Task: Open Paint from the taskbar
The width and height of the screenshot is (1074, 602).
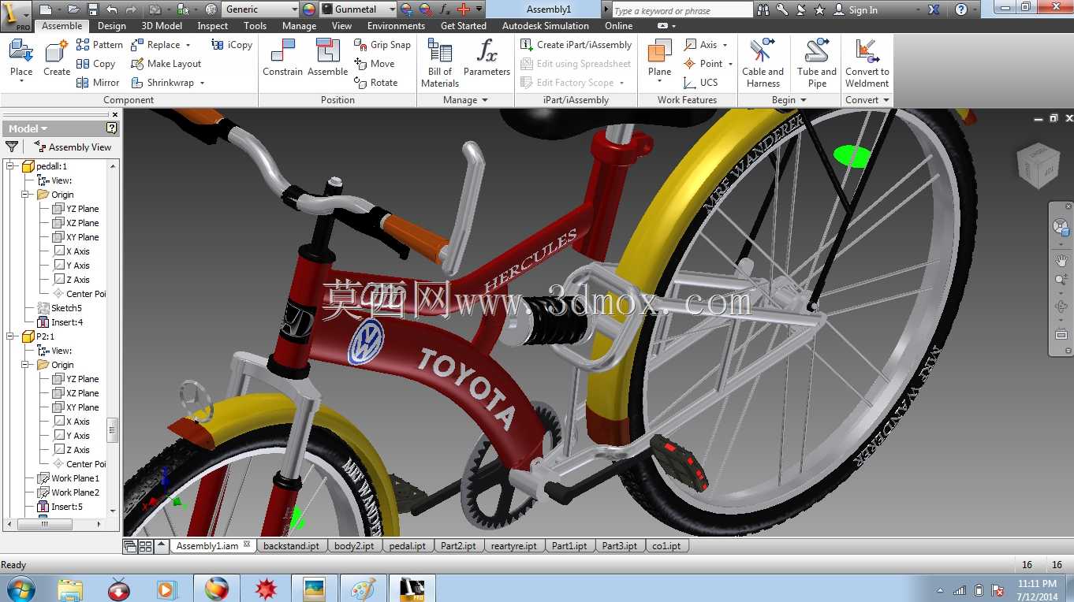Action: [364, 589]
